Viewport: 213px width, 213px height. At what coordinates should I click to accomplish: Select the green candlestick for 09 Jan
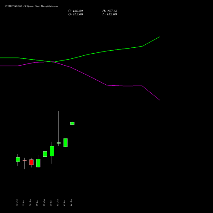(52, 151)
